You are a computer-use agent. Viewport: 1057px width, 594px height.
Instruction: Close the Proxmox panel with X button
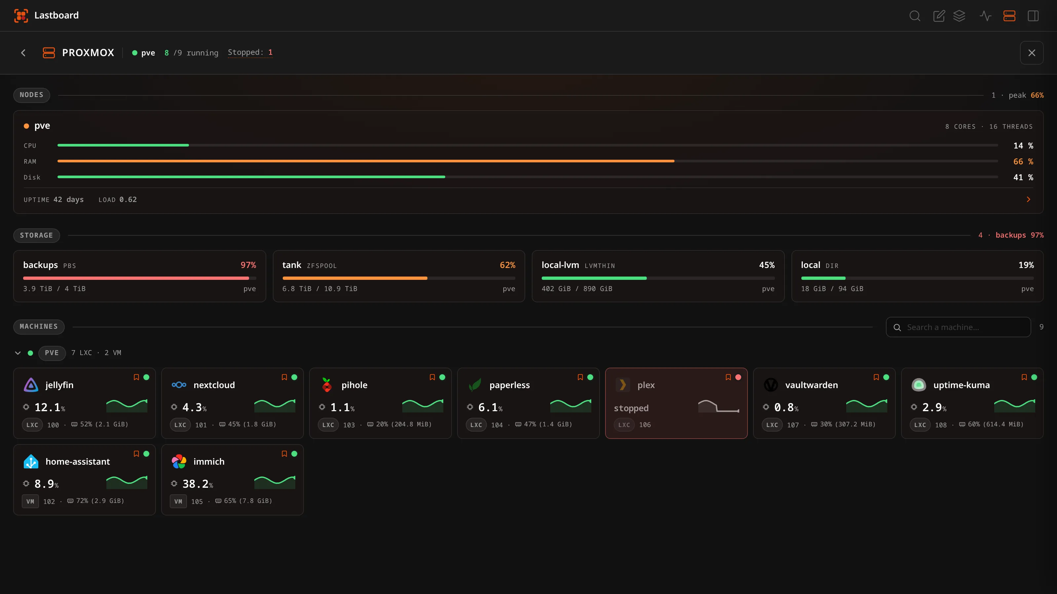click(x=1032, y=53)
